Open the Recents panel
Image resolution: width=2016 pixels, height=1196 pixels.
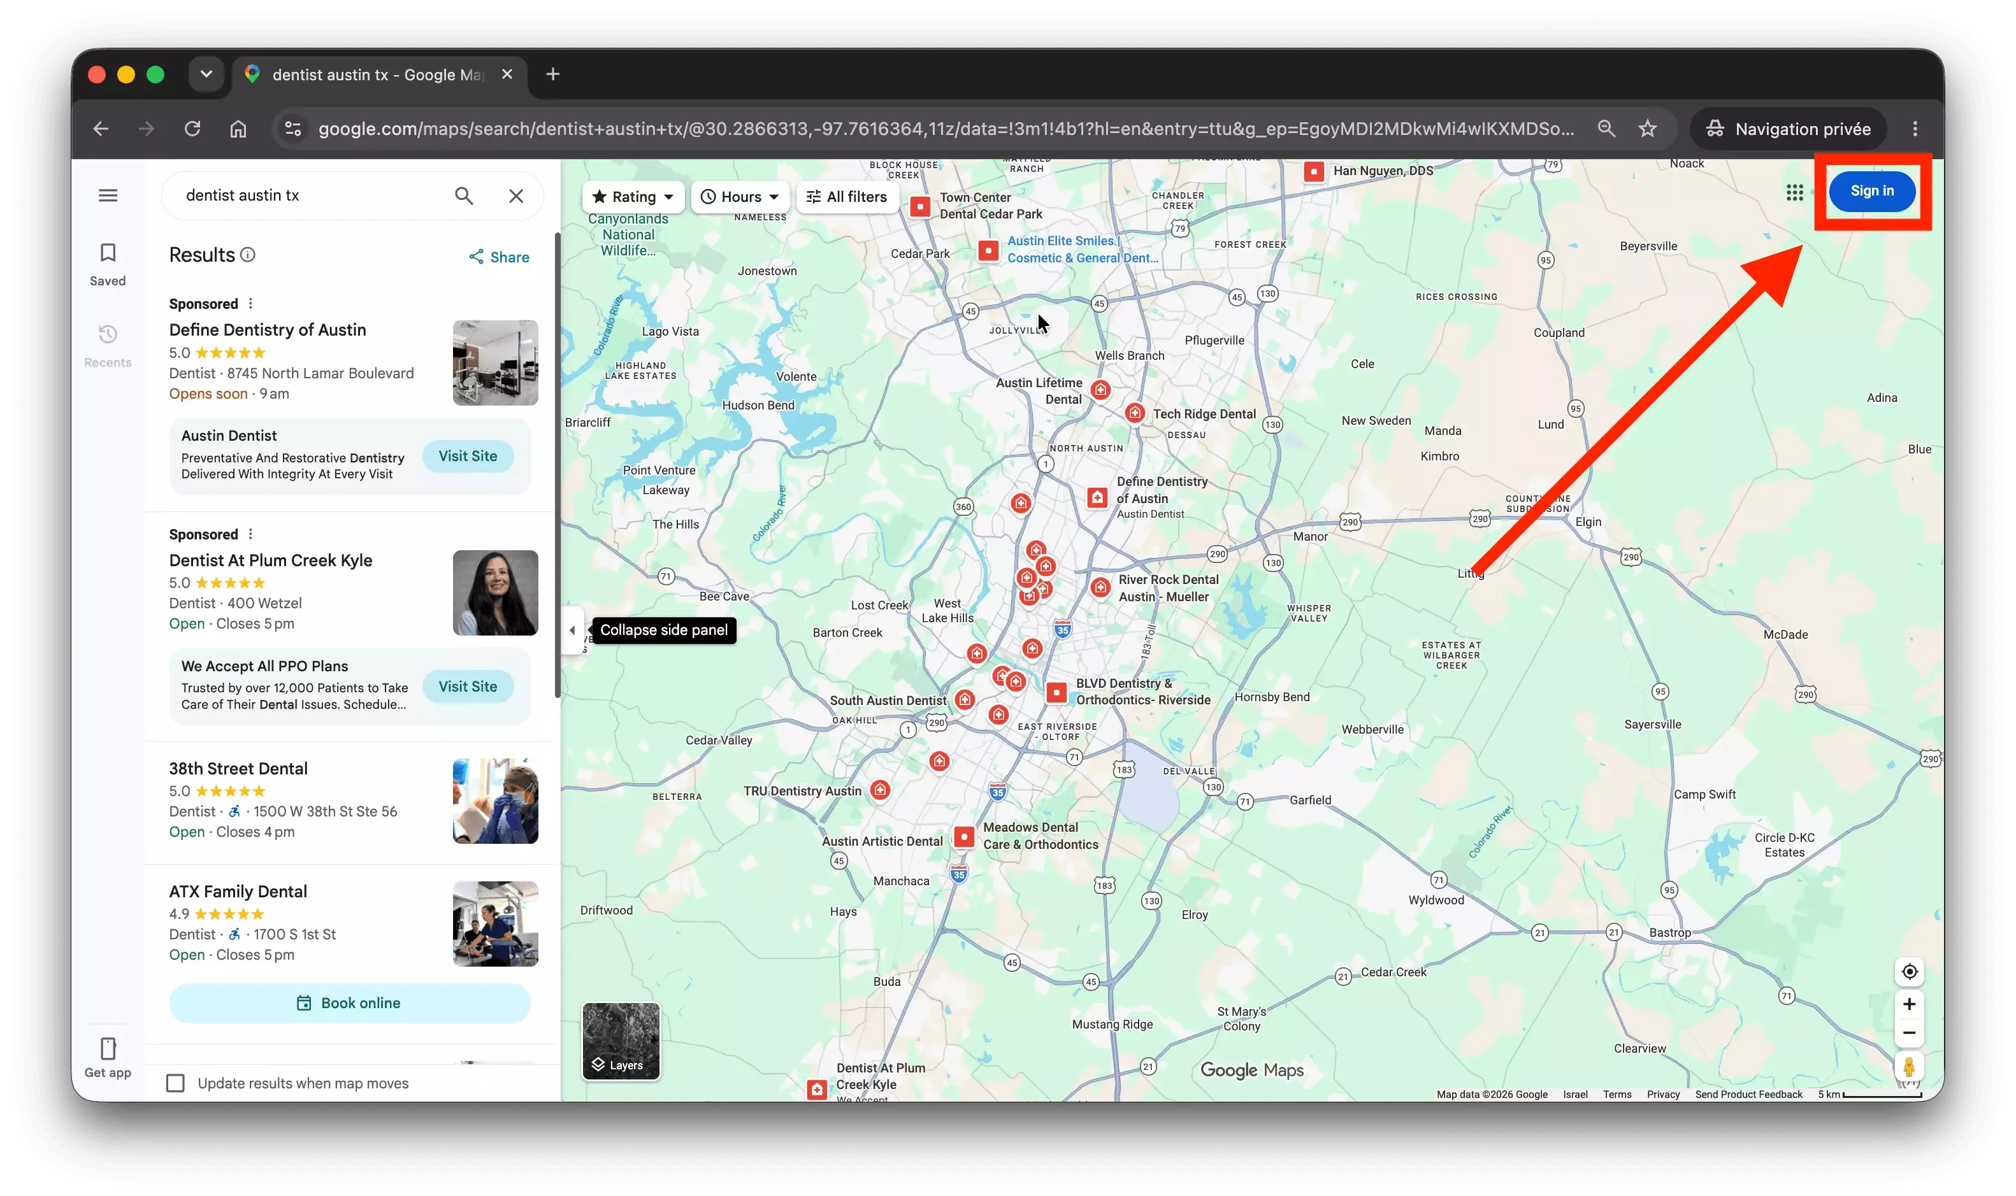pos(108,346)
